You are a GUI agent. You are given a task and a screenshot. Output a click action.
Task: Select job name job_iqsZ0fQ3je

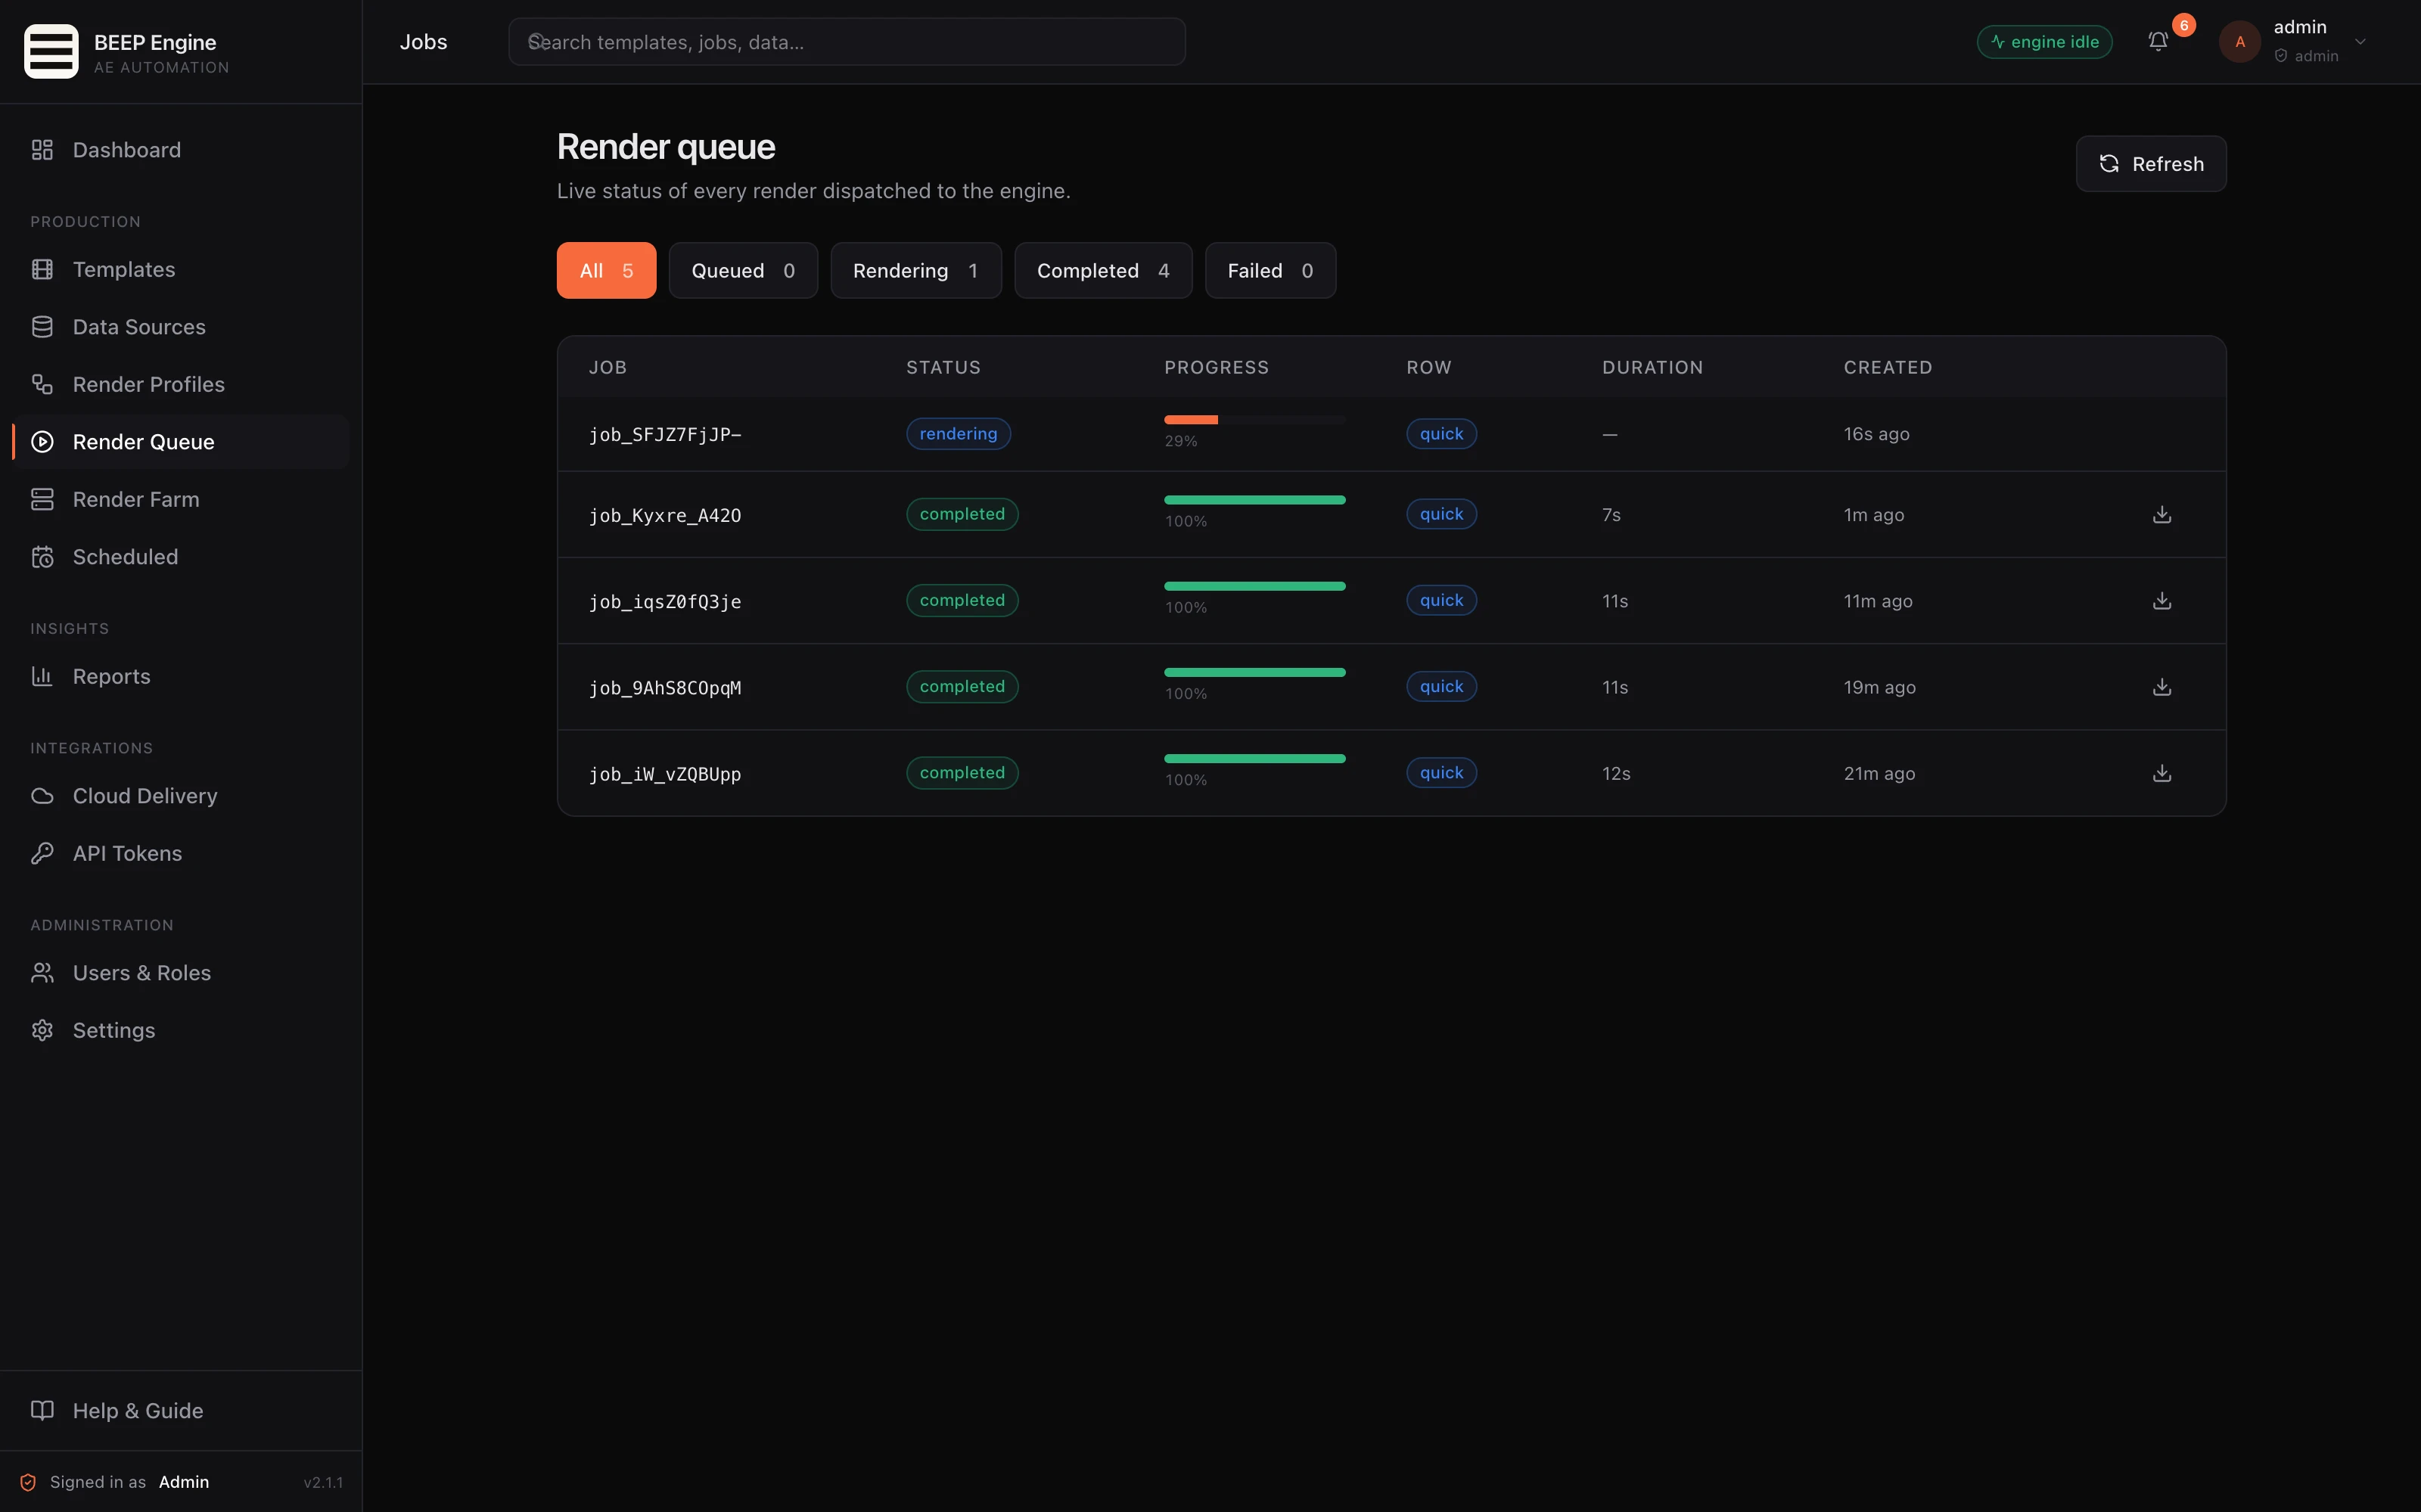[x=665, y=602]
